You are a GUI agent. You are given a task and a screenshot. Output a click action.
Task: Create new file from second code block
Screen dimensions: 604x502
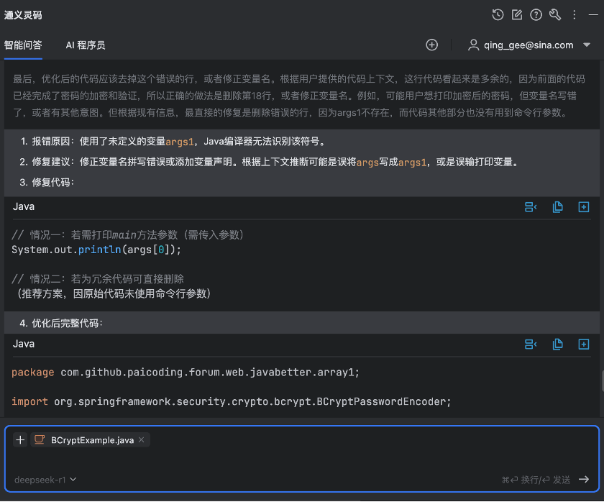coord(584,344)
